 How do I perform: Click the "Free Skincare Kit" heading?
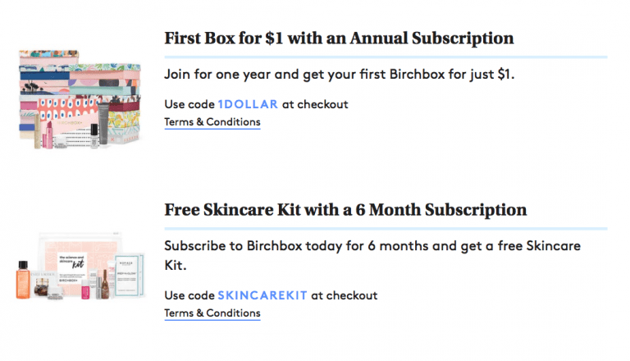pos(345,210)
